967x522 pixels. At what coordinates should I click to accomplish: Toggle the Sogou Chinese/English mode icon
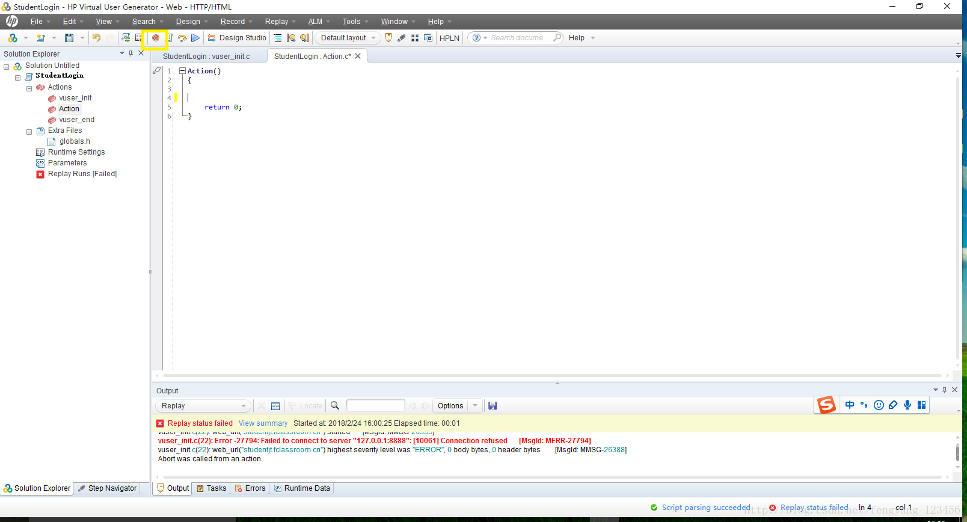[850, 405]
